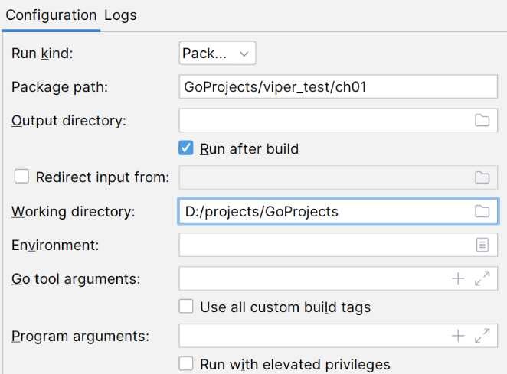Click the Package path input field
Viewport: 507px width, 374px height.
click(339, 87)
